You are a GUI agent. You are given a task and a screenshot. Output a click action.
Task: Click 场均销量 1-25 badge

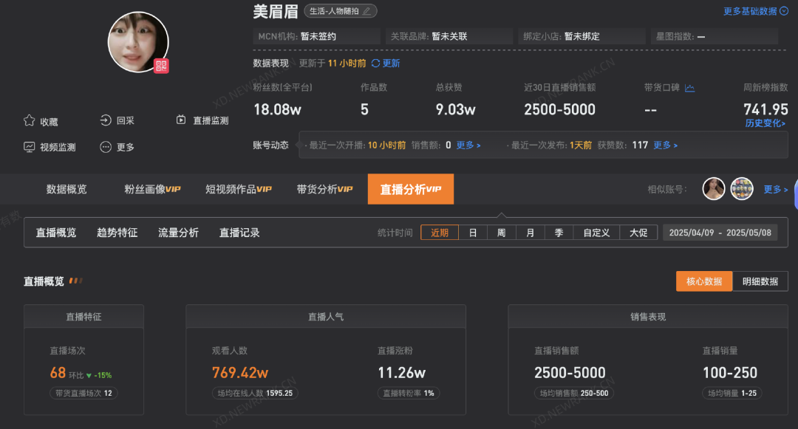point(731,393)
